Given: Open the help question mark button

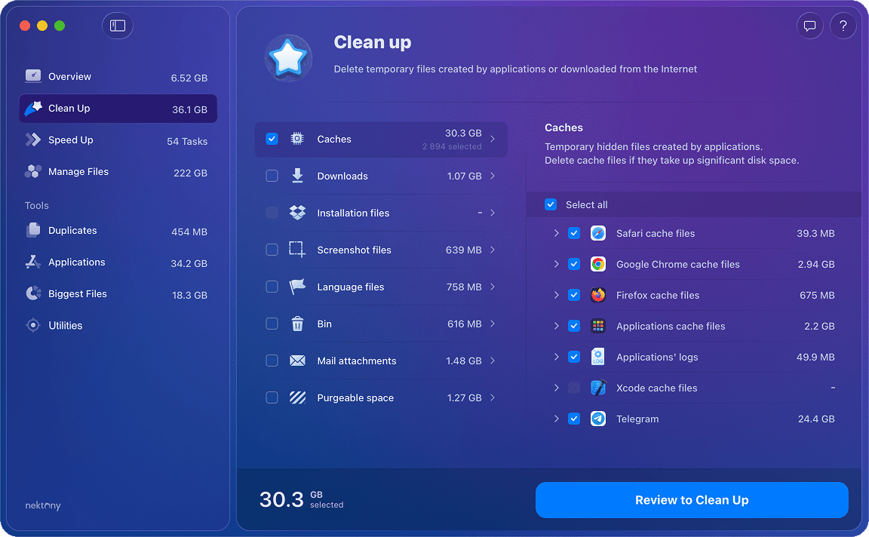Looking at the screenshot, I should [x=843, y=25].
